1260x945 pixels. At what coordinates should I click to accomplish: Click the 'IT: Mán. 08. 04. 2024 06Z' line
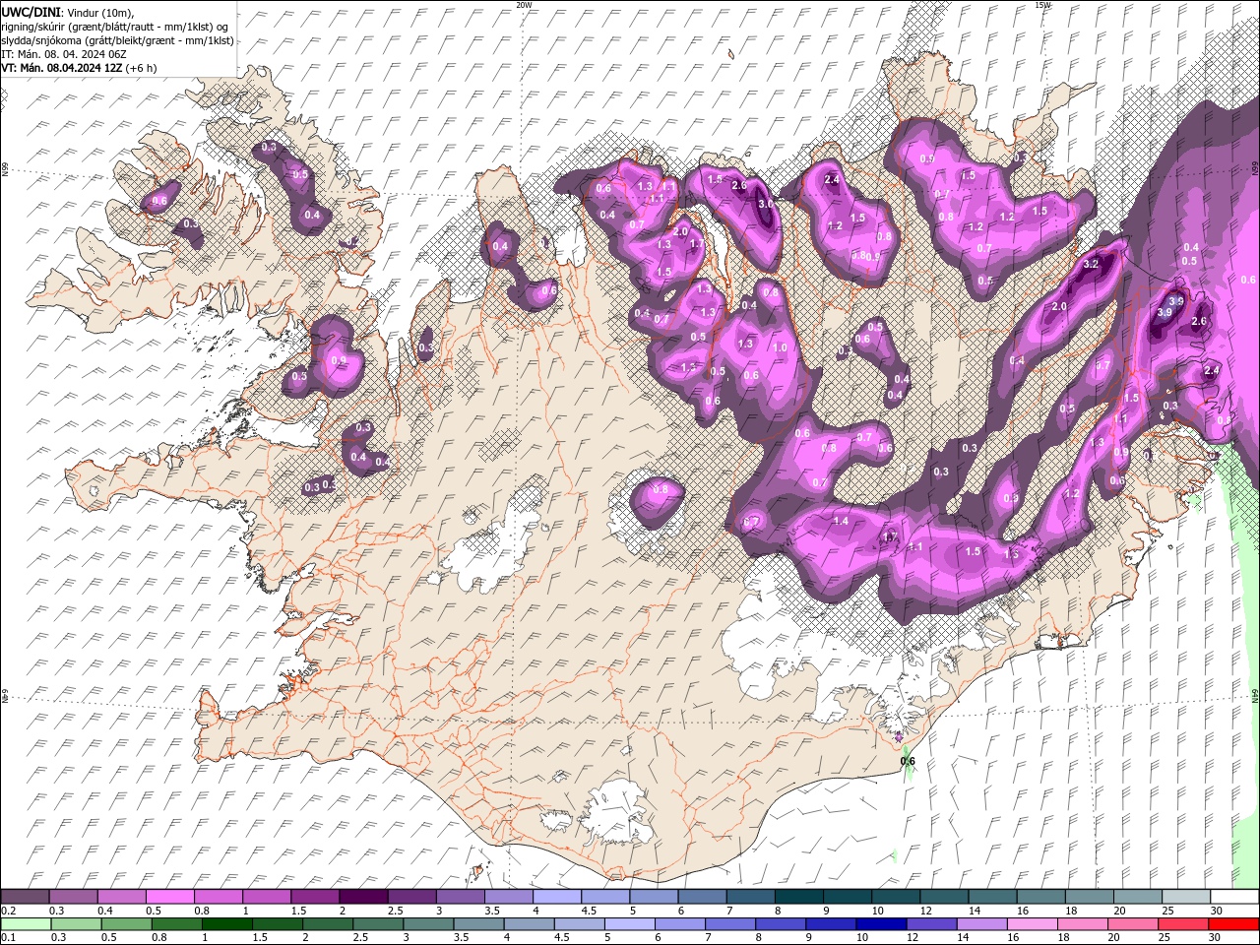coord(64,53)
